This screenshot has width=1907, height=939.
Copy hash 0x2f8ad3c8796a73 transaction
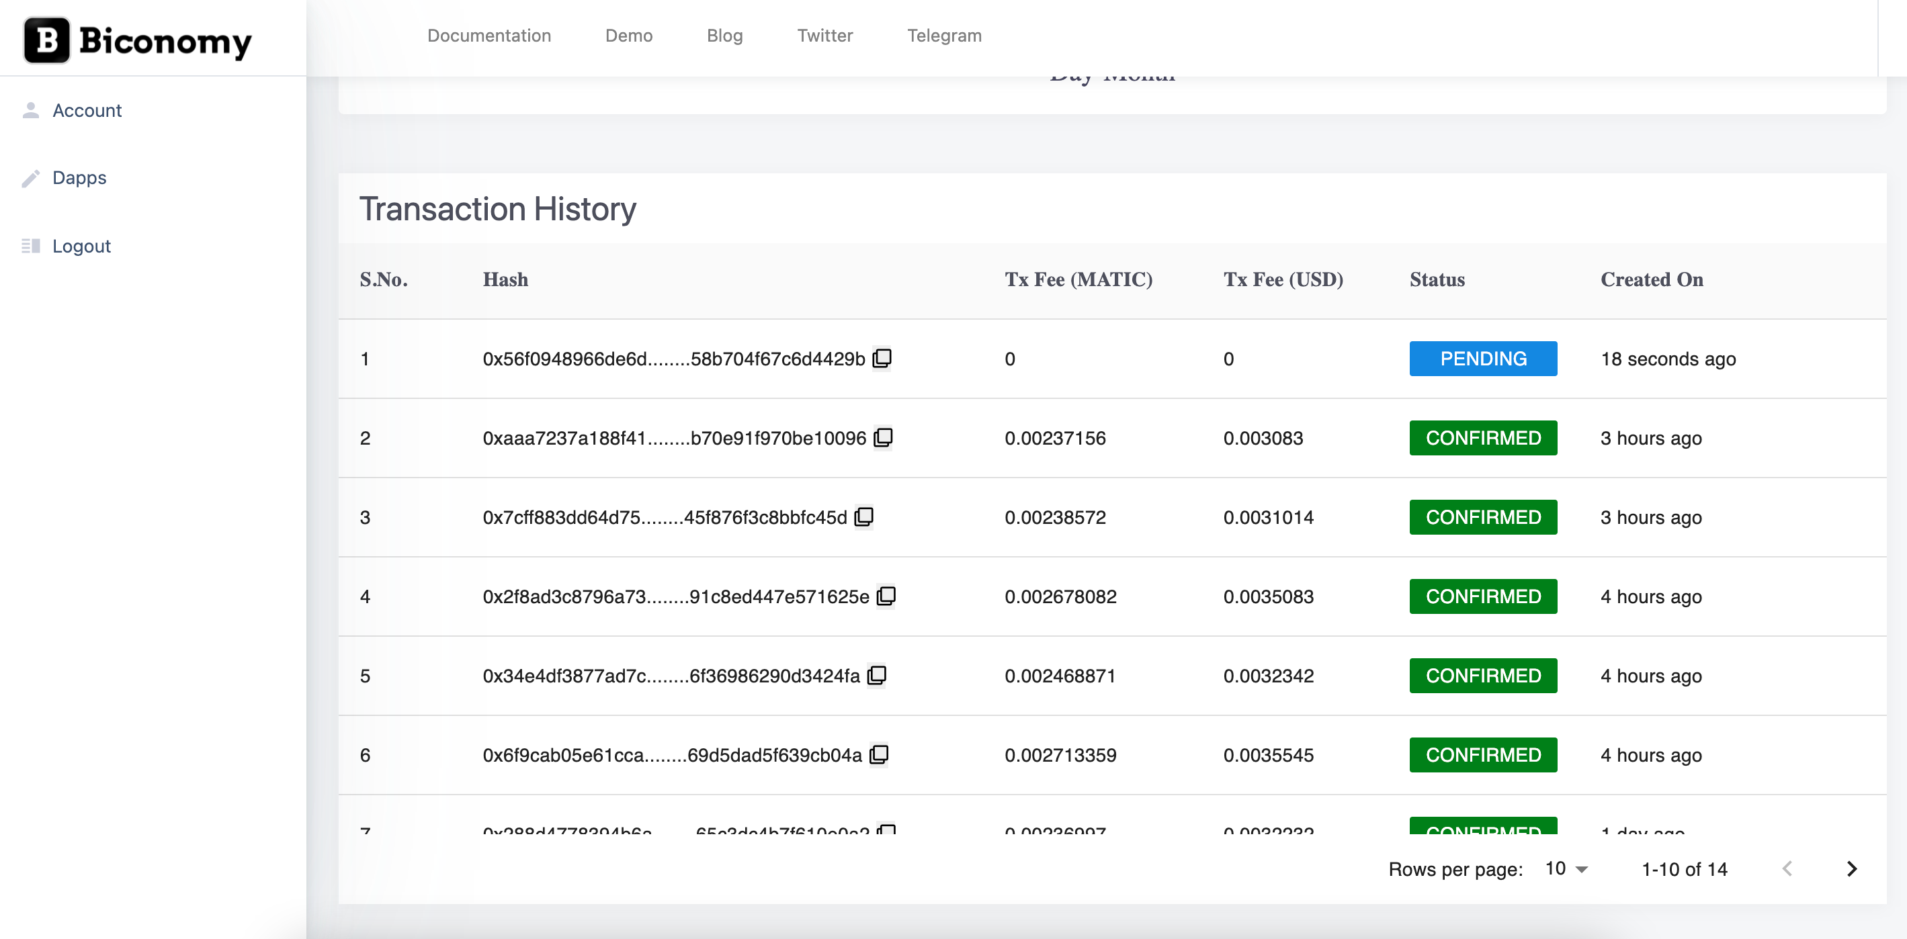tap(886, 596)
